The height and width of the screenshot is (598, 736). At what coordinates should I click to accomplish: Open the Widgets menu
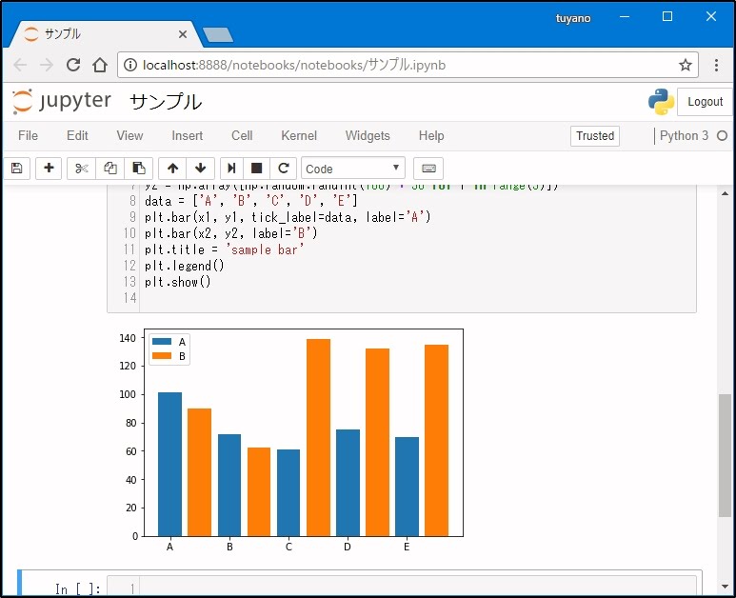click(x=368, y=136)
